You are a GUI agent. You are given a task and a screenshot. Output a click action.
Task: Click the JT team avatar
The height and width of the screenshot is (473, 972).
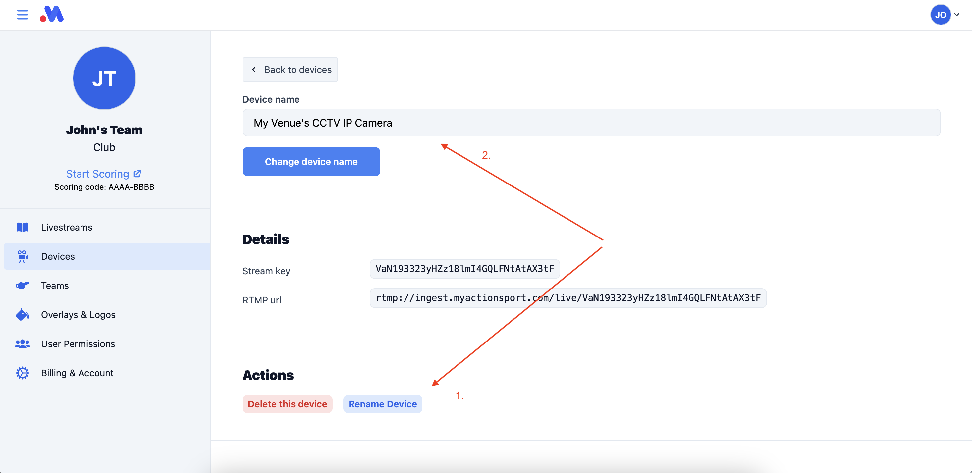point(104,78)
